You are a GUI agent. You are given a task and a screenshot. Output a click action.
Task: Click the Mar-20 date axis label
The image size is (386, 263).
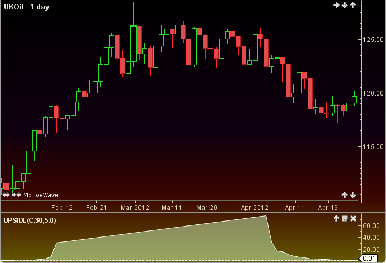point(207,208)
